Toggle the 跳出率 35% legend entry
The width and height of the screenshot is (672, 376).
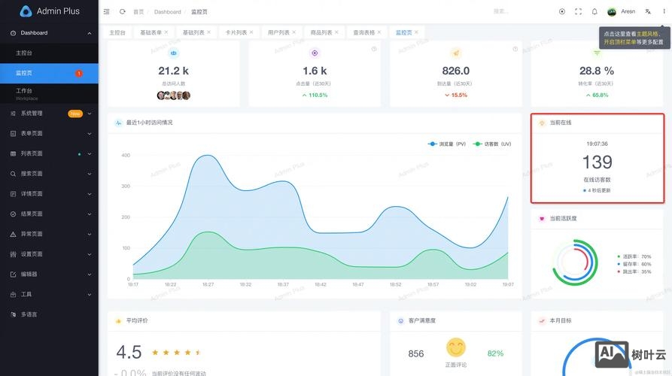coord(634,271)
